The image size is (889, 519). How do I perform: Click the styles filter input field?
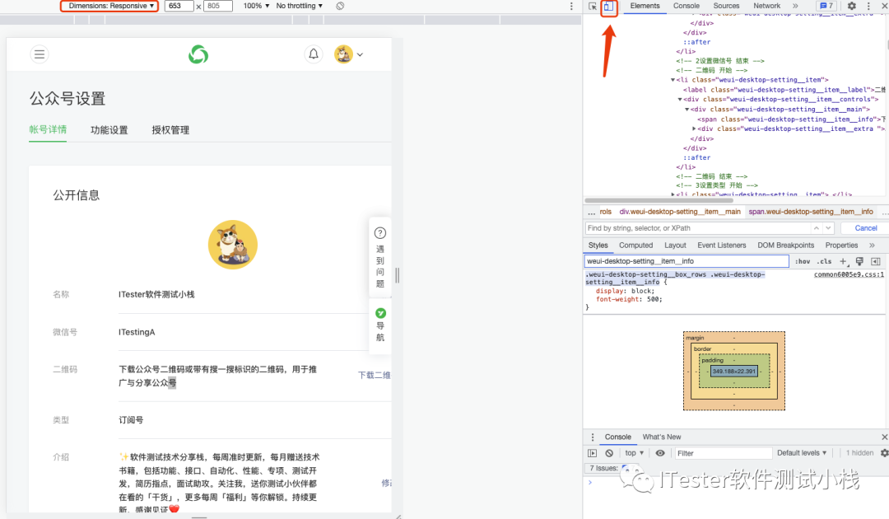(687, 261)
